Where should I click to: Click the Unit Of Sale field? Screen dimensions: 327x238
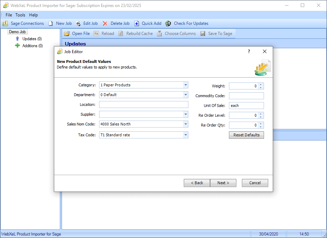tap(246, 106)
